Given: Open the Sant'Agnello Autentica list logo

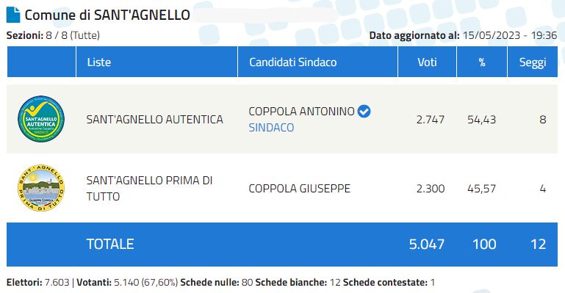Looking at the screenshot, I should point(41,119).
